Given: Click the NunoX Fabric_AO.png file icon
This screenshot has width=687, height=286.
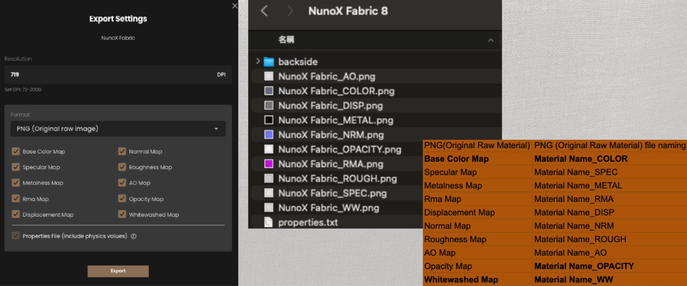Looking at the screenshot, I should pos(269,76).
